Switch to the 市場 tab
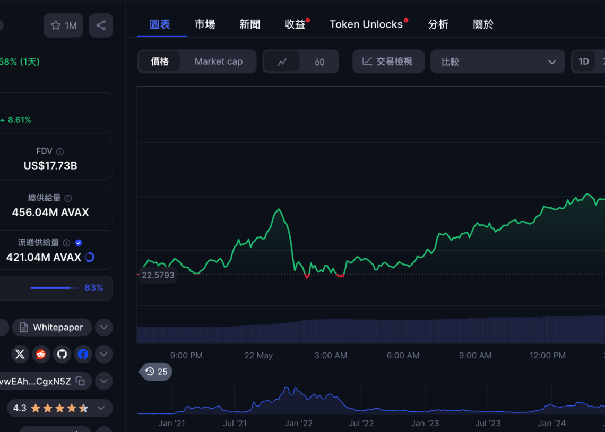The width and height of the screenshot is (605, 432). pyautogui.click(x=205, y=24)
